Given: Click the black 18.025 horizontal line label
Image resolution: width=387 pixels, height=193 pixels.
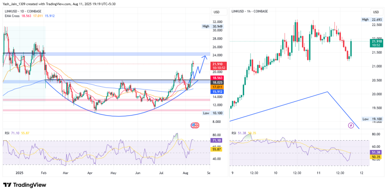Looking at the screenshot, I should pyautogui.click(x=216, y=82).
